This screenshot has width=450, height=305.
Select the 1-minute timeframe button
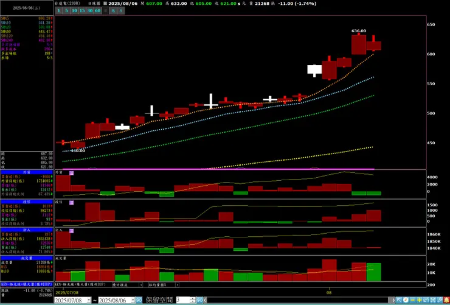tap(58, 11)
